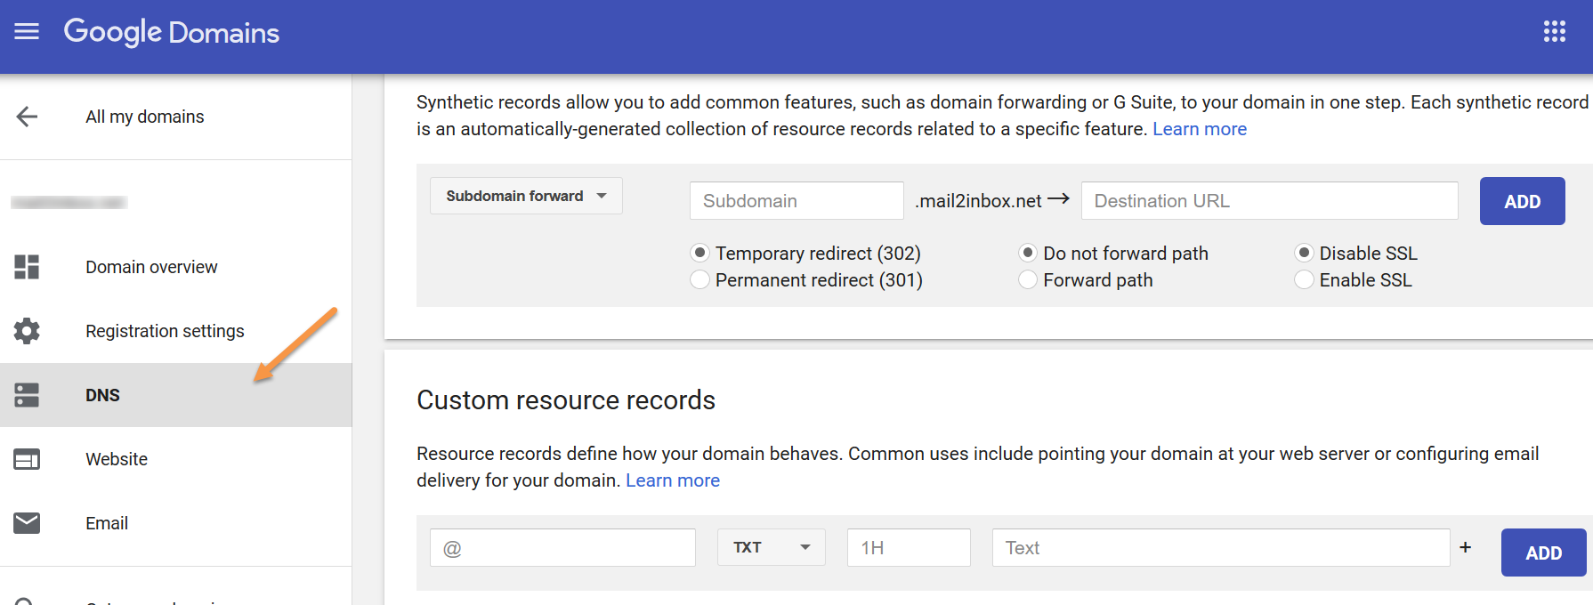Select Temporary redirect (302) option
The width and height of the screenshot is (1593, 605).
700,254
